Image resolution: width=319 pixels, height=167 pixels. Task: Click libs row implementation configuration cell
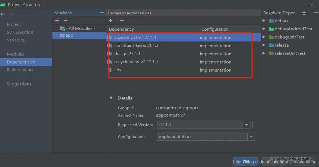(x=216, y=70)
